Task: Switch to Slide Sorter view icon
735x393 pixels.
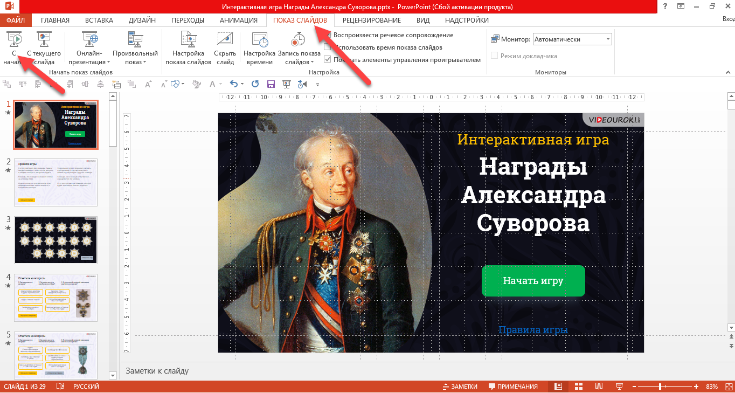Action: [579, 387]
